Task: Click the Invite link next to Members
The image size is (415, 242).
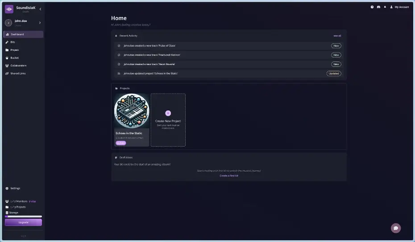Action: click(32, 201)
